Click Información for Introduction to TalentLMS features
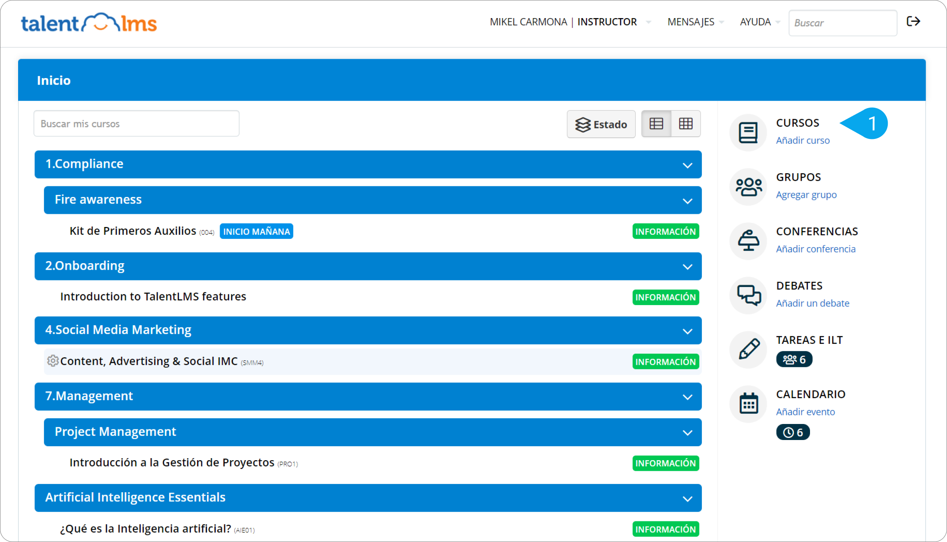This screenshot has width=947, height=542. (x=666, y=297)
